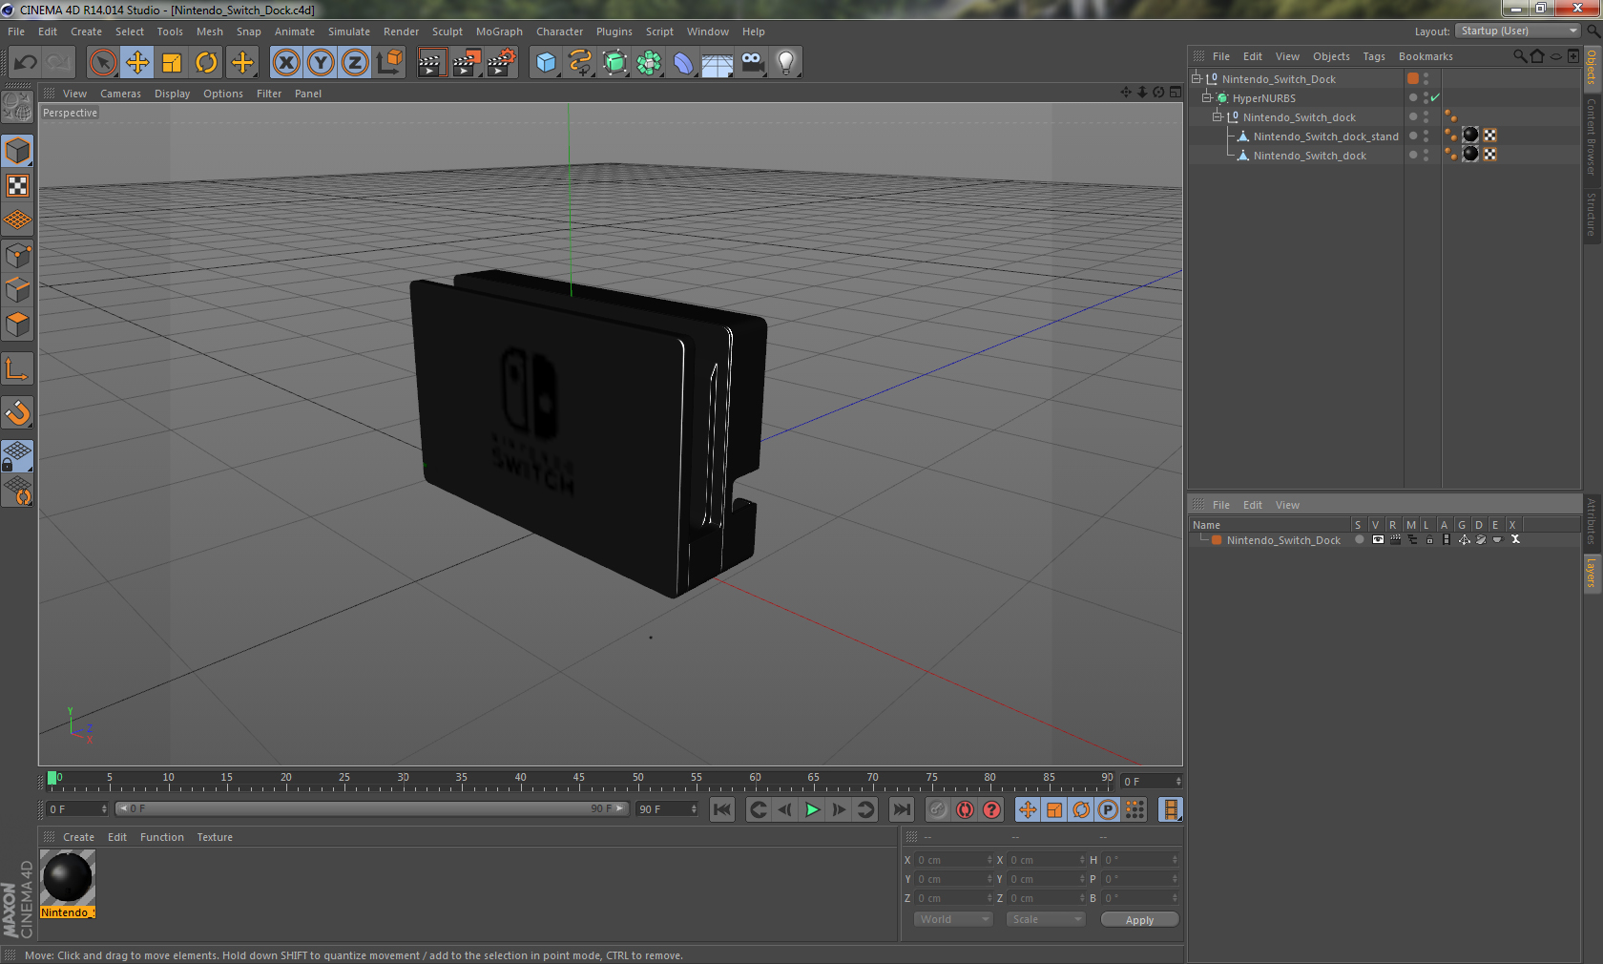1603x964 pixels.
Task: Toggle Autokeying record button
Action: (x=966, y=809)
